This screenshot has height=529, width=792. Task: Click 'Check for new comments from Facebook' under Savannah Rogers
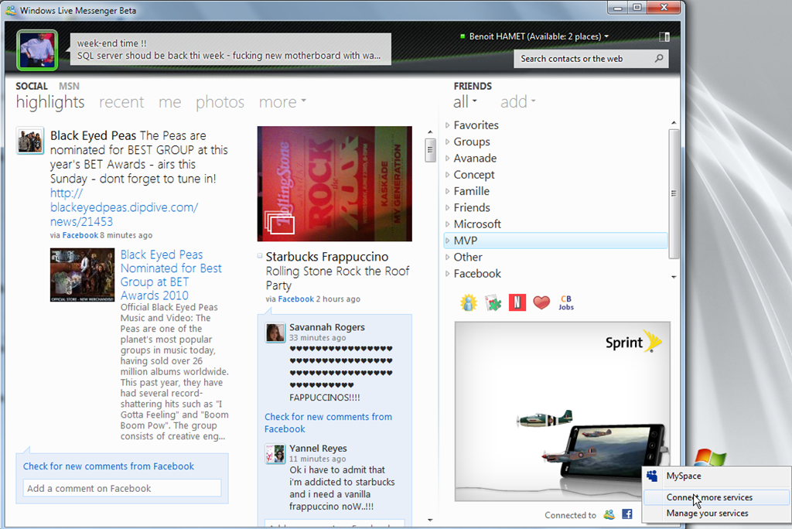click(x=328, y=422)
